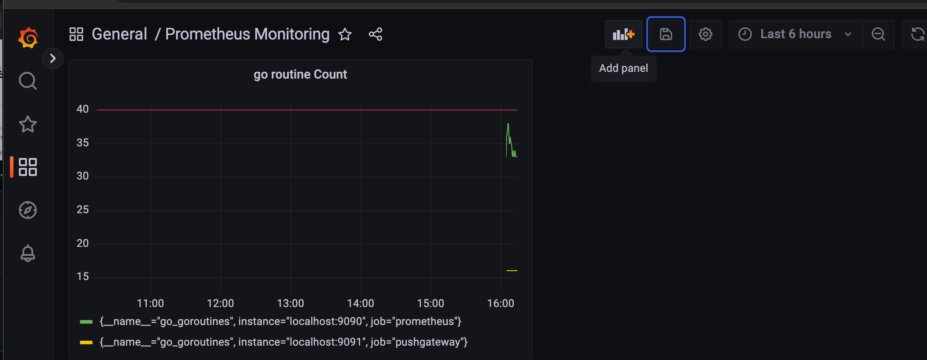The width and height of the screenshot is (927, 360).
Task: Open the General folder breadcrumb
Action: point(119,34)
